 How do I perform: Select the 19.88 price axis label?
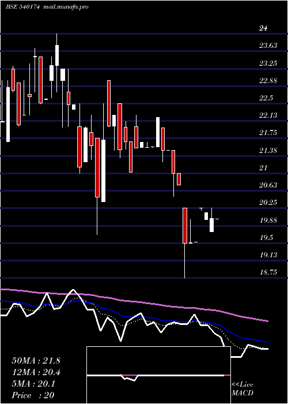point(268,220)
